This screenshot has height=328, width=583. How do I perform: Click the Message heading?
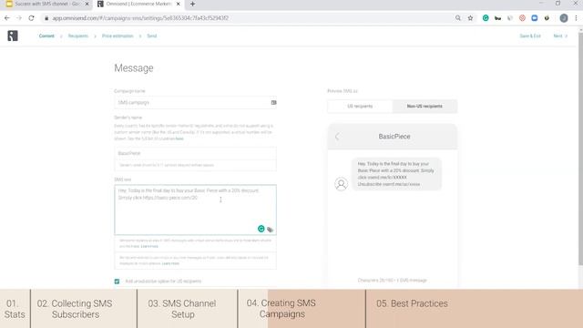pos(134,68)
